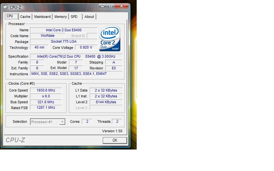Click the 45 nm technology value
The width and height of the screenshot is (274, 171).
click(x=39, y=47)
